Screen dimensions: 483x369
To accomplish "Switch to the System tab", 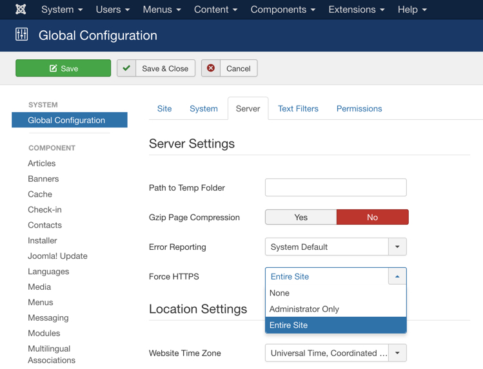I will (204, 109).
